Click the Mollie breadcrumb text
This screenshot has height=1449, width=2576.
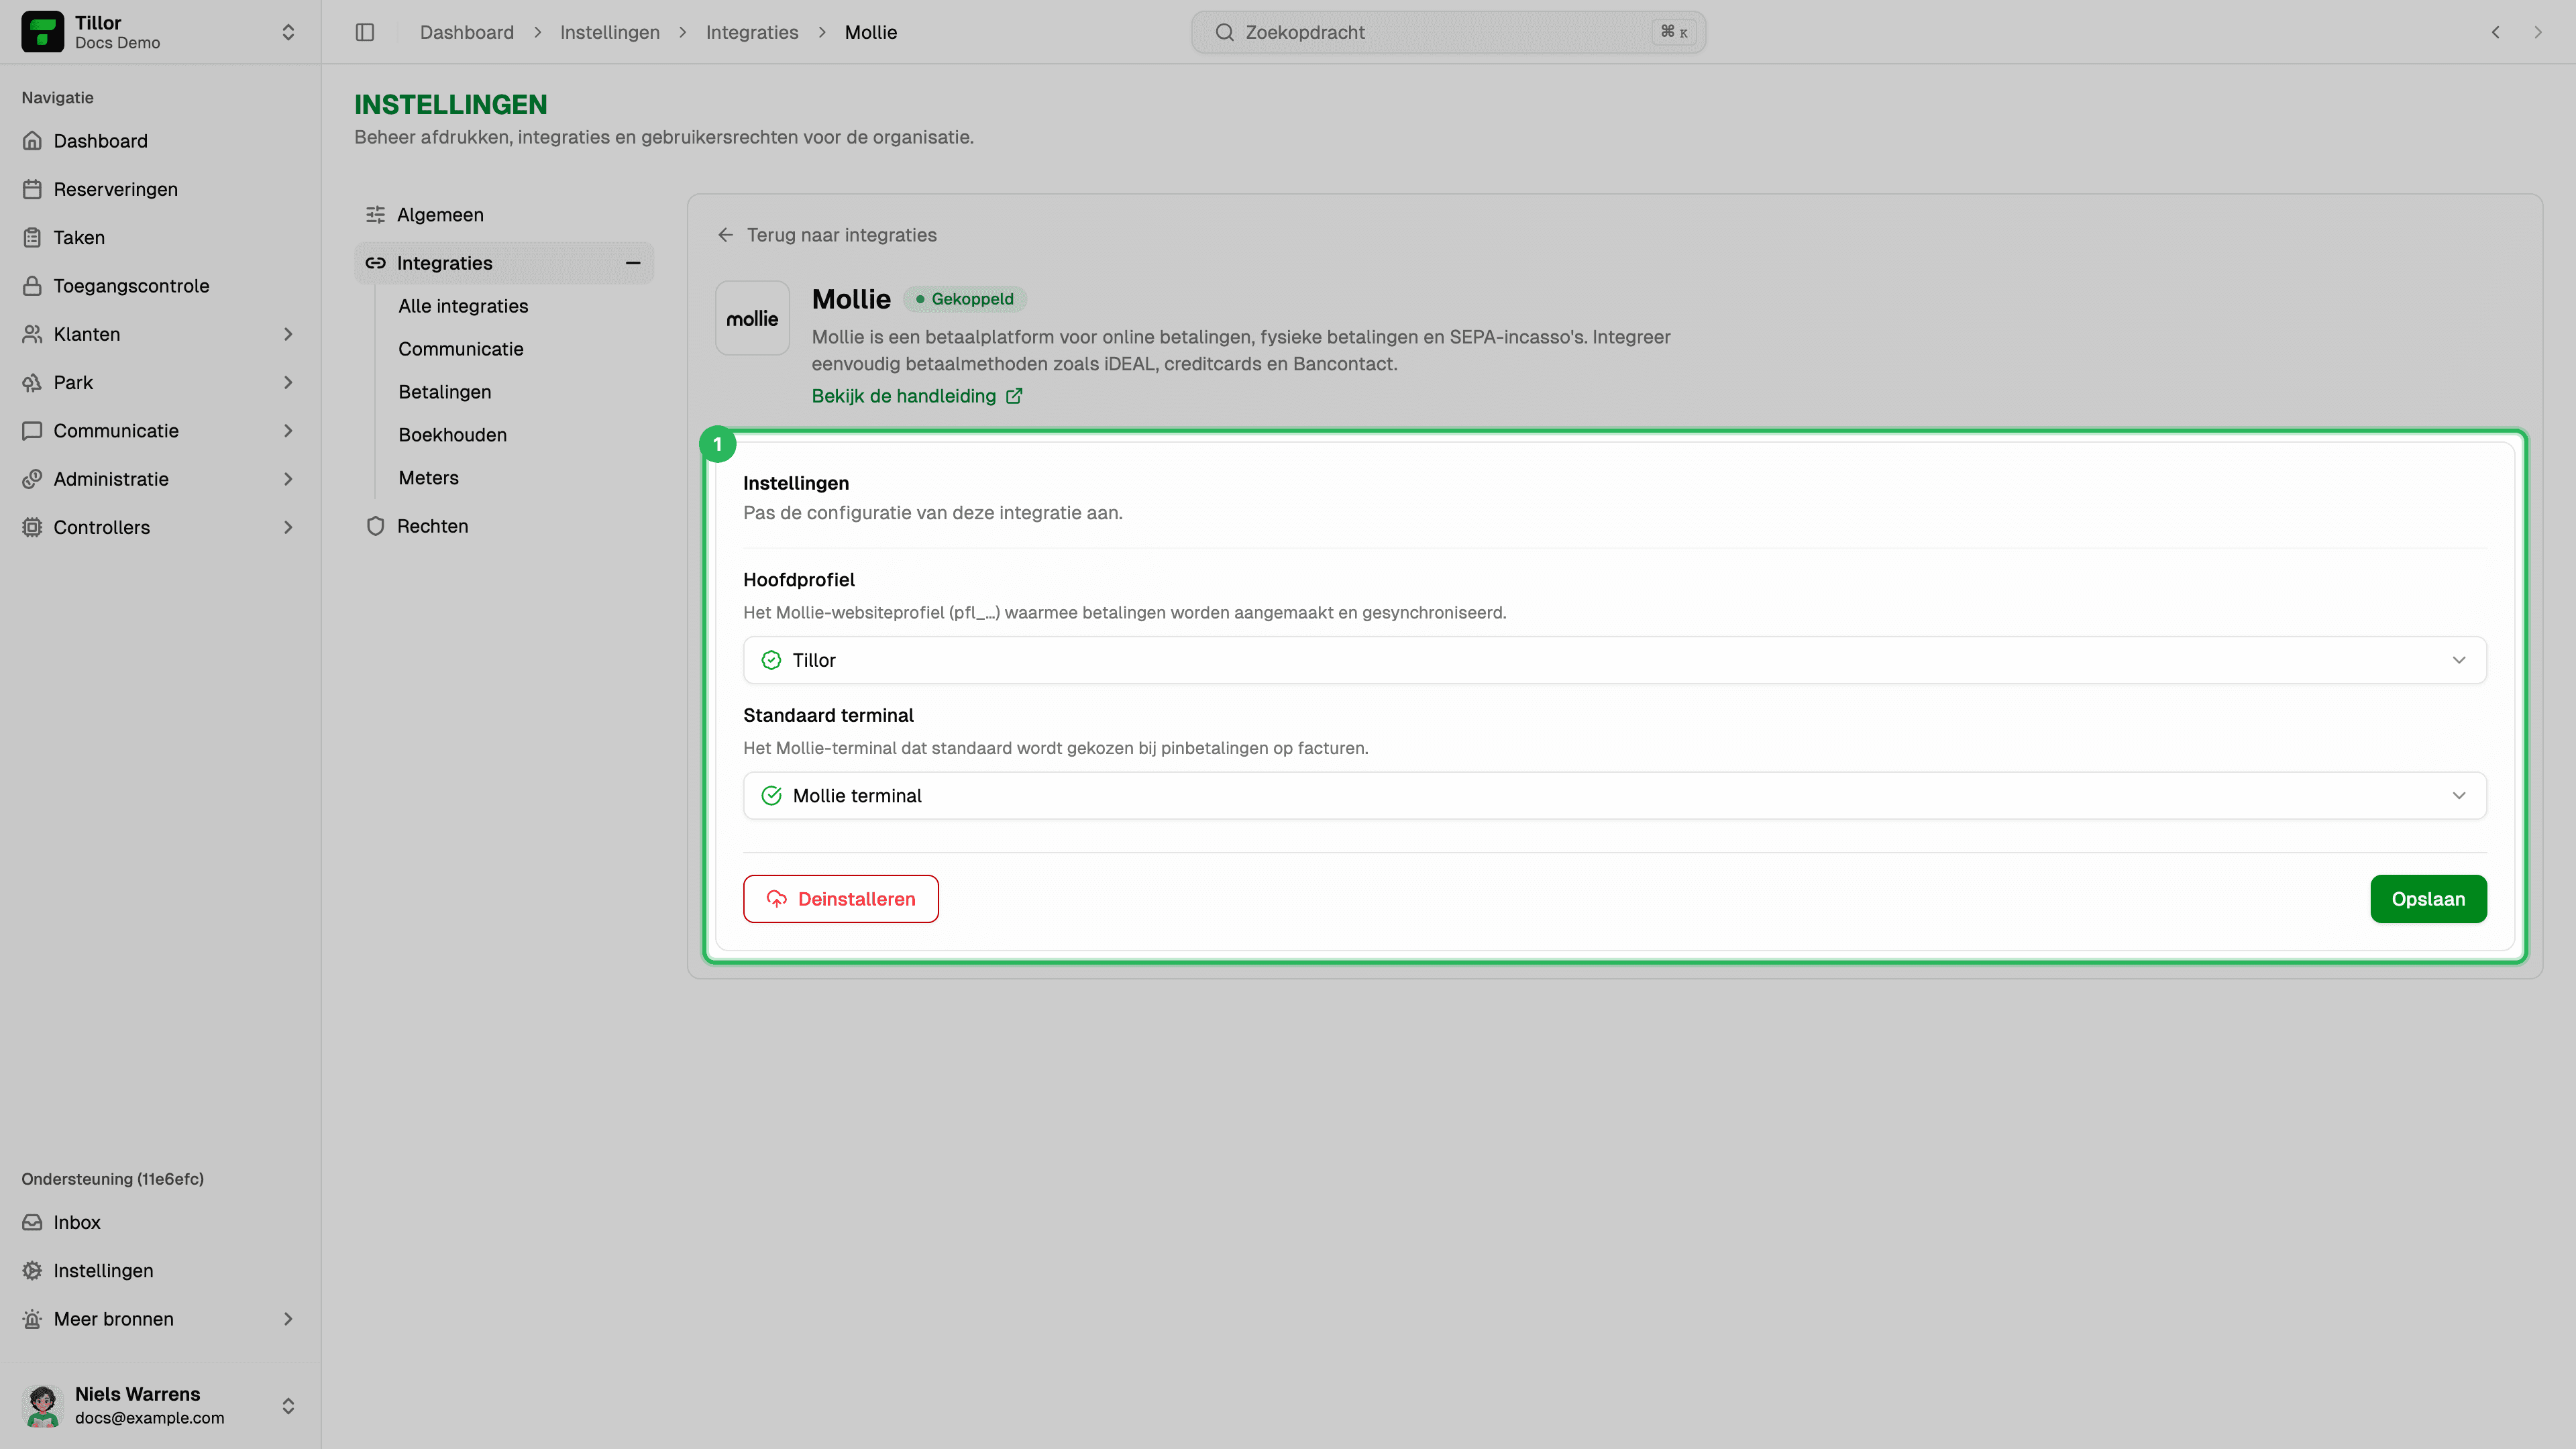871,32
